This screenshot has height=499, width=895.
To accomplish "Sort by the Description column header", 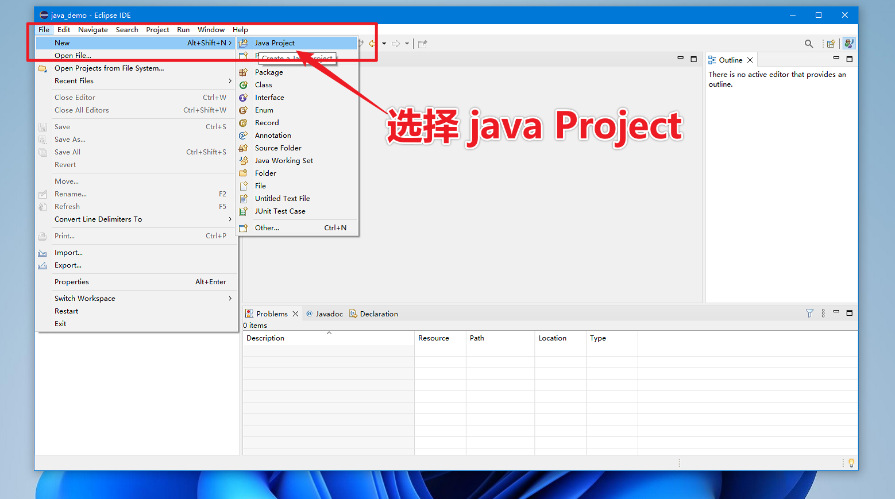I will pos(328,338).
